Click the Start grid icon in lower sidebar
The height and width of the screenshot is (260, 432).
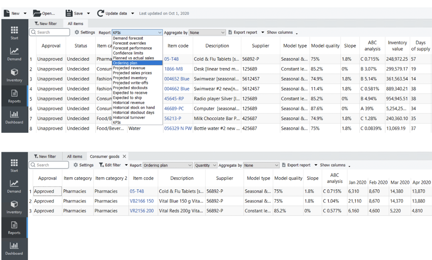14,162
